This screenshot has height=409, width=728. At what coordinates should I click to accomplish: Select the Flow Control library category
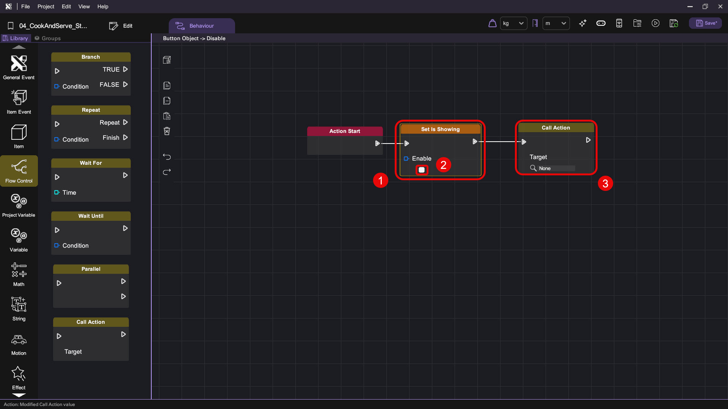point(19,171)
